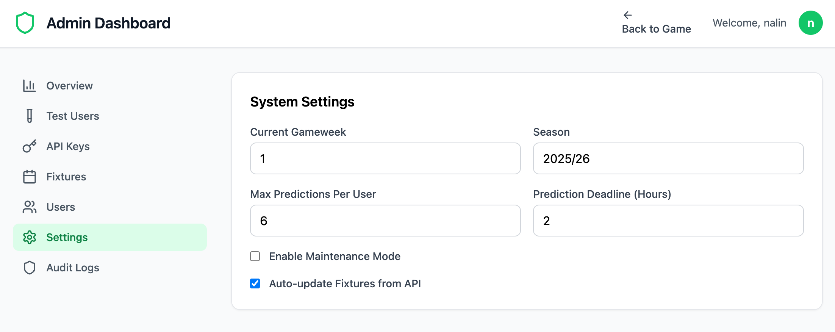Select the Max Predictions Per User field
The width and height of the screenshot is (835, 332).
(x=385, y=221)
